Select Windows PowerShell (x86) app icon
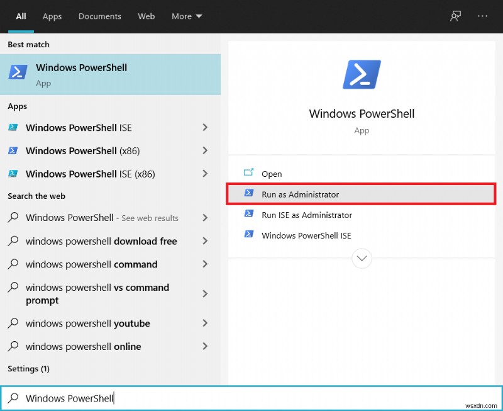Screen dimensions: 503x411 pos(14,151)
